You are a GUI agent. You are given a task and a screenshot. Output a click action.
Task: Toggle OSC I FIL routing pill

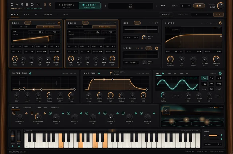tap(28, 23)
